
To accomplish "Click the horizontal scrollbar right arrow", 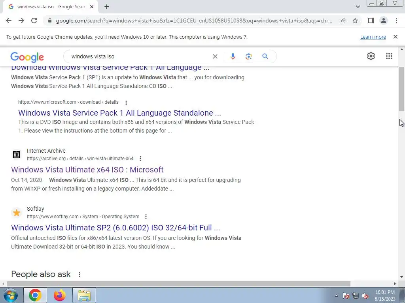I will tap(395, 284).
